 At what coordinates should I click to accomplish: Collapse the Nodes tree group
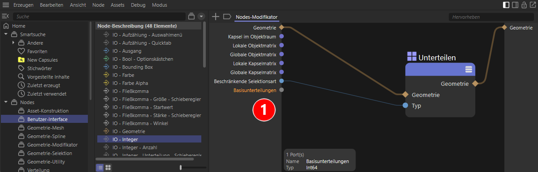[x=5, y=102]
